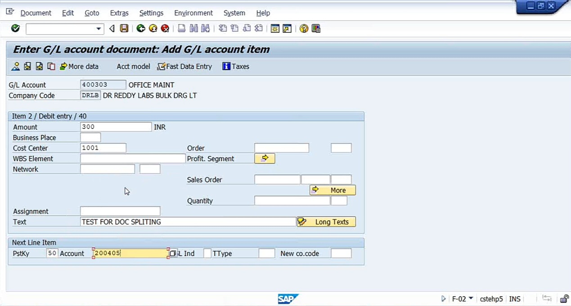Open Help via question mark icon
Screen dimensions: 571x306
[x=304, y=29]
